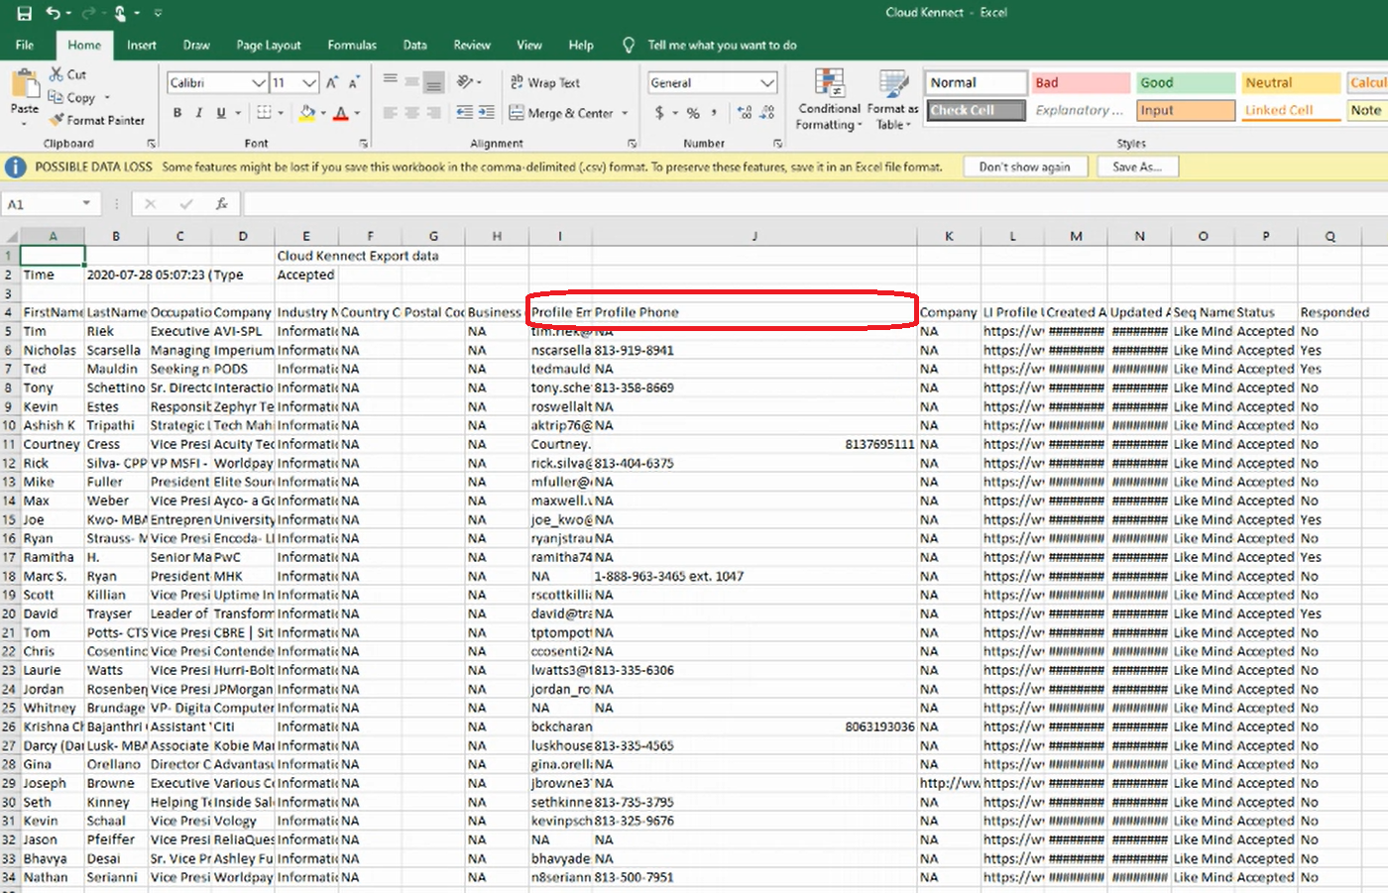This screenshot has width=1388, height=893.
Task: Customize Quick Access Toolbar dropdown
Action: tap(158, 13)
